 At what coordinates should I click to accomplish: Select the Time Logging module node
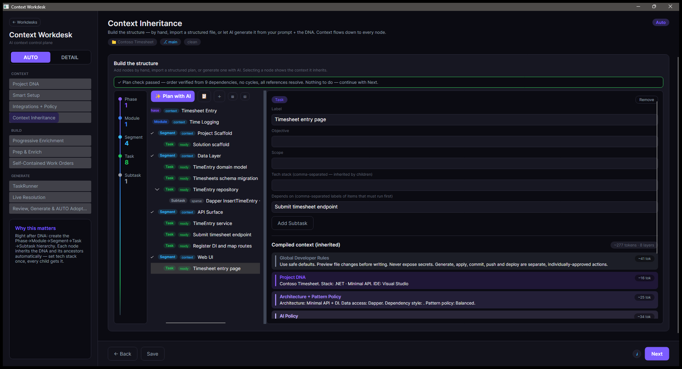pyautogui.click(x=205, y=122)
